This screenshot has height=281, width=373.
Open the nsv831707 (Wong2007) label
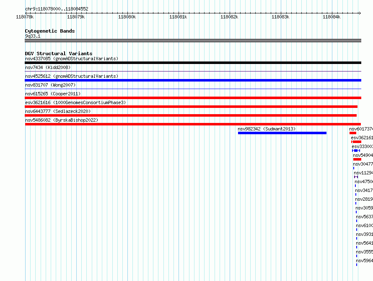[50, 85]
